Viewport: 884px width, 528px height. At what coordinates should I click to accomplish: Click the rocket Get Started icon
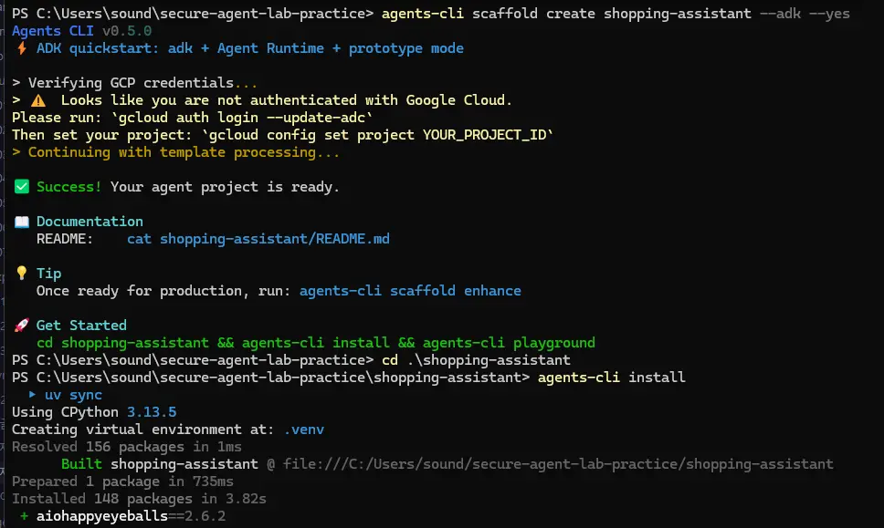click(x=21, y=326)
